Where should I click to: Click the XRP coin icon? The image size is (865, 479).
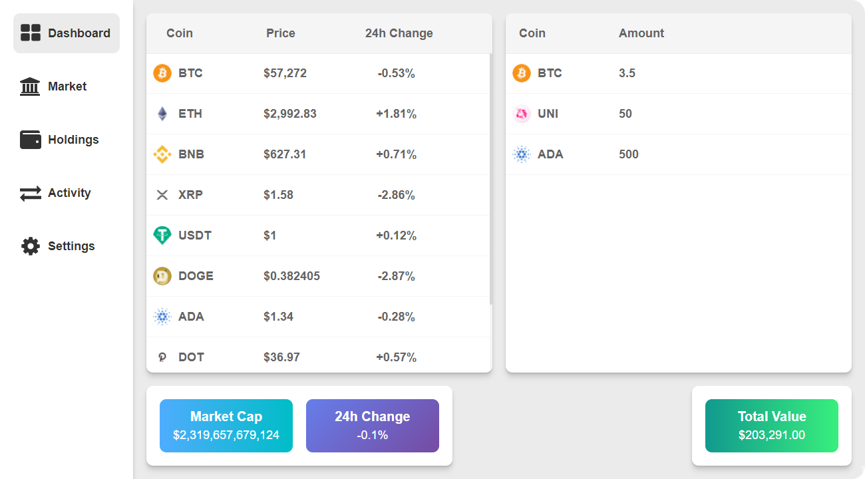tap(162, 195)
